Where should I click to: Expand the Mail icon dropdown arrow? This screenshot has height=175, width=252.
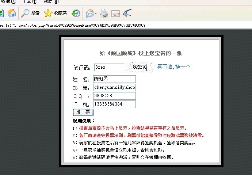point(96,14)
